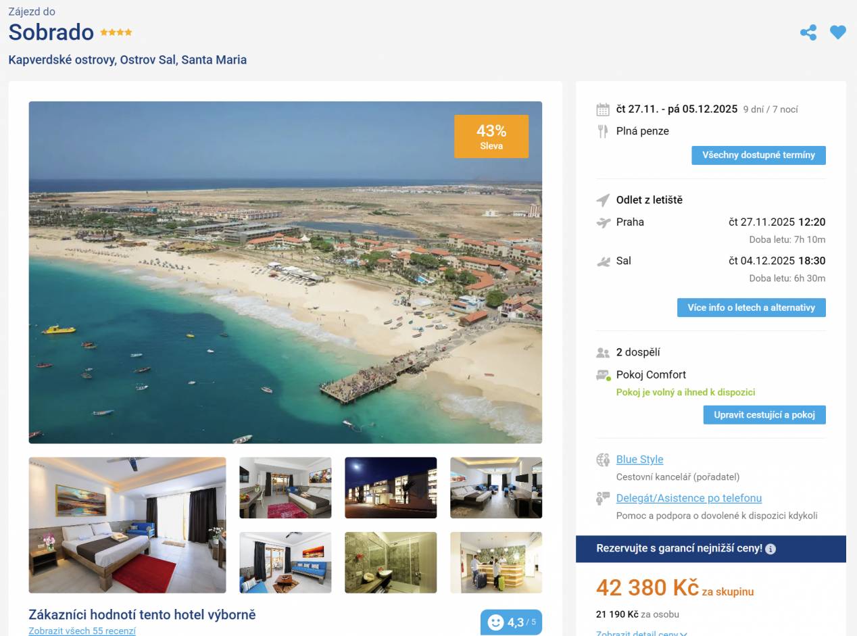Click the share icon
The width and height of the screenshot is (857, 636).
(x=808, y=32)
